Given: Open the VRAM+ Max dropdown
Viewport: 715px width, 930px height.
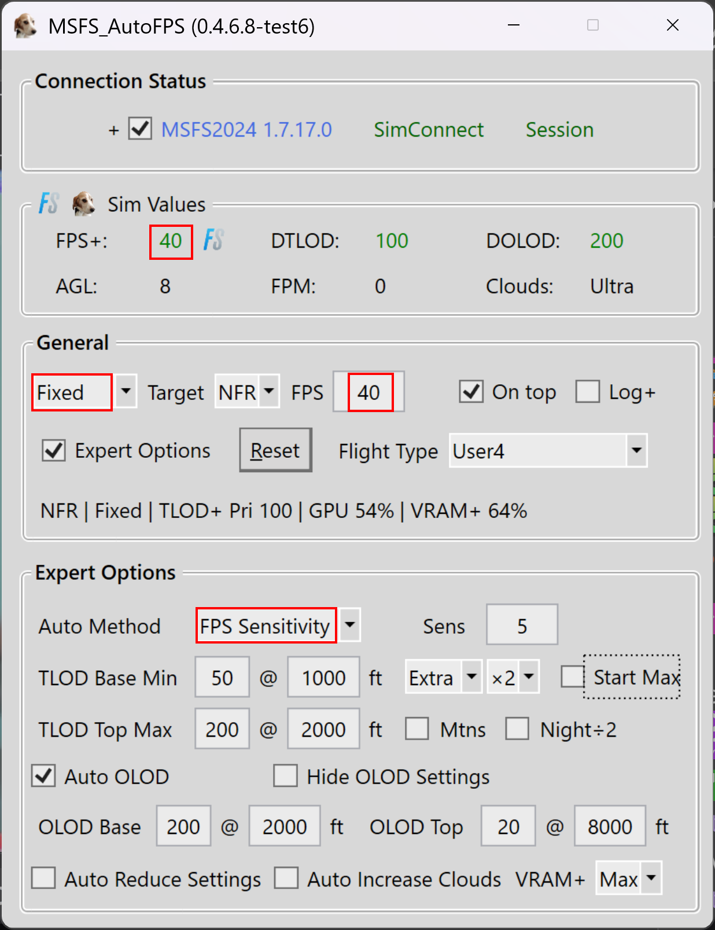Looking at the screenshot, I should [651, 878].
